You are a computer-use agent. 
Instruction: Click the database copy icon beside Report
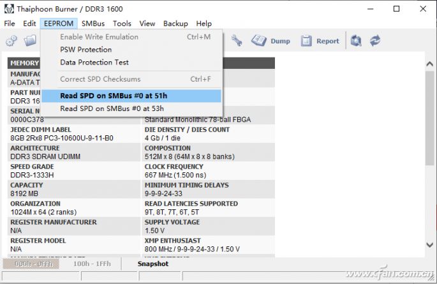(356, 41)
